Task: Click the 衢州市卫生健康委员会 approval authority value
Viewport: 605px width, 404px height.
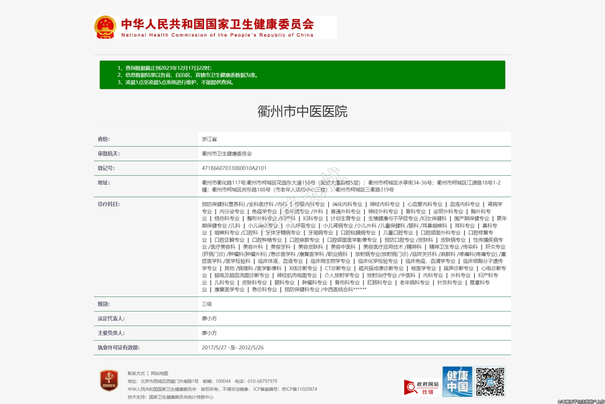Action: (x=227, y=154)
